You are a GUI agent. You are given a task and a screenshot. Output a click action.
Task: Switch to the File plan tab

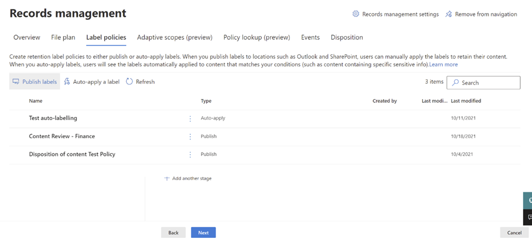63,37
